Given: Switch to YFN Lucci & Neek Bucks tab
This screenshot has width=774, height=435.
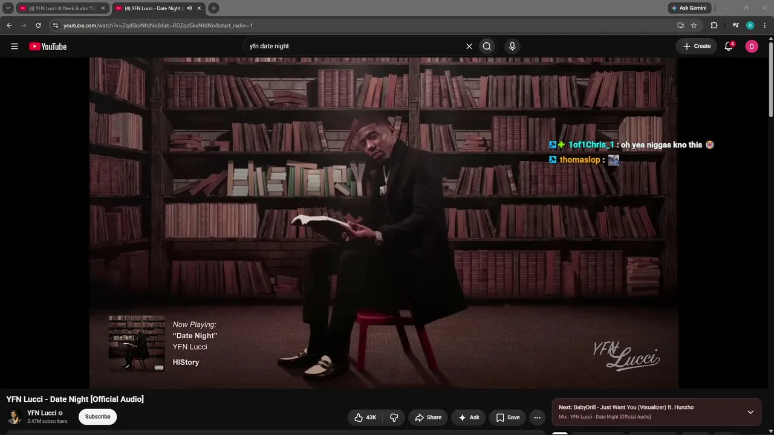Looking at the screenshot, I should coord(62,8).
